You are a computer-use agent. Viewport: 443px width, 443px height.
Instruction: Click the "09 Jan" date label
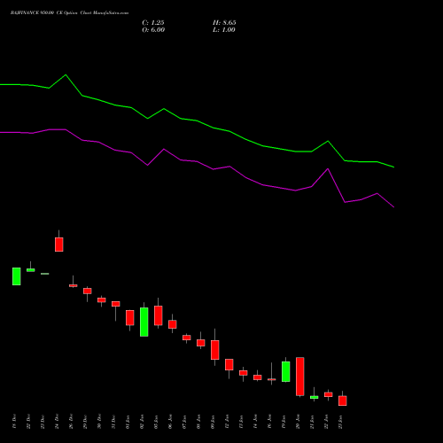click(213, 422)
